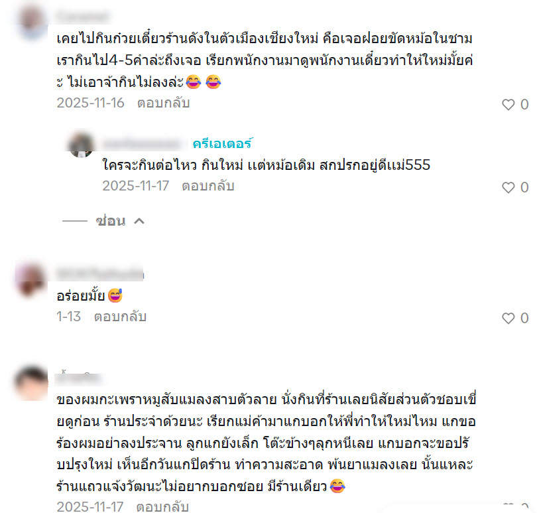Open username of the last commenter

(x=79, y=378)
